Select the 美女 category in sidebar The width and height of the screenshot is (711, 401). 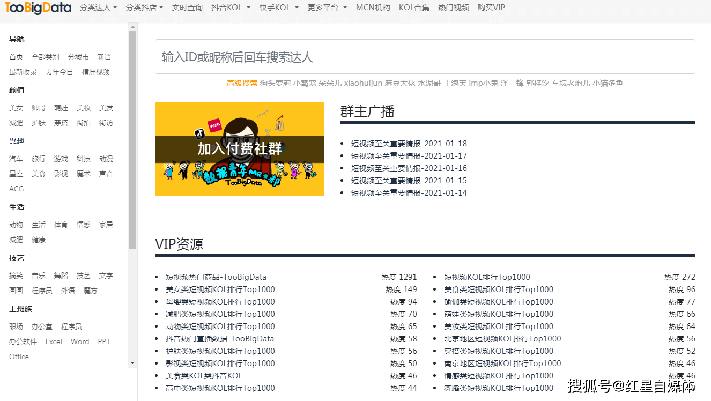(16, 108)
